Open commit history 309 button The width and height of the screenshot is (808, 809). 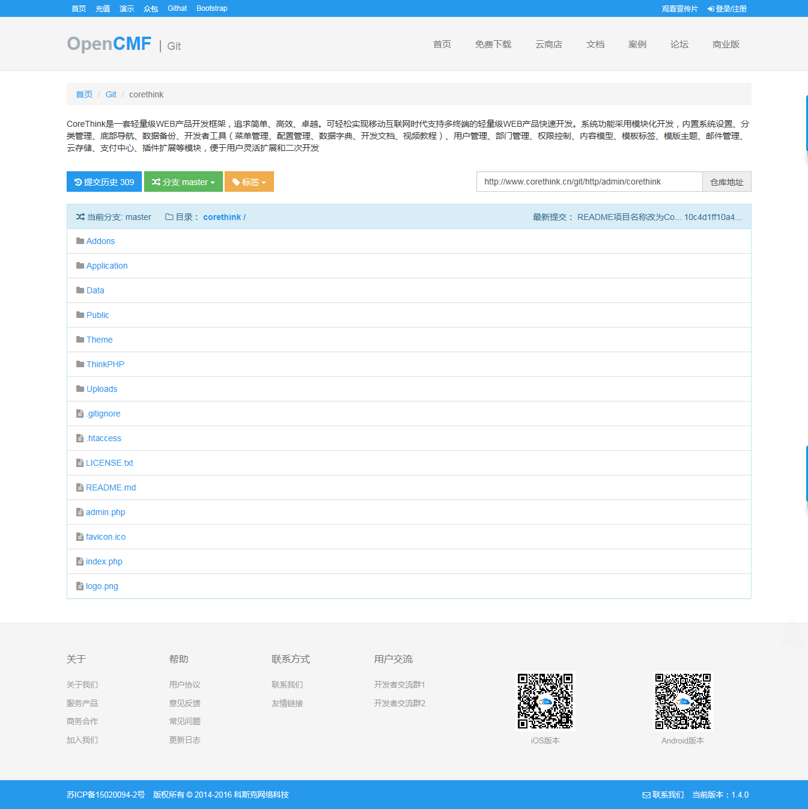pos(104,182)
